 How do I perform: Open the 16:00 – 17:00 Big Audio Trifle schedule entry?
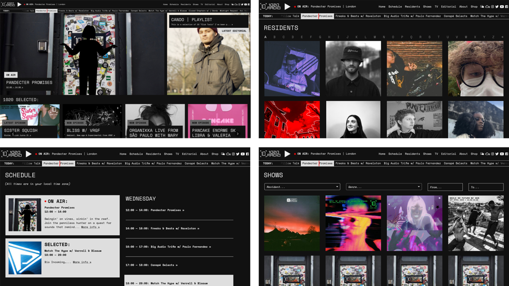pos(168,247)
